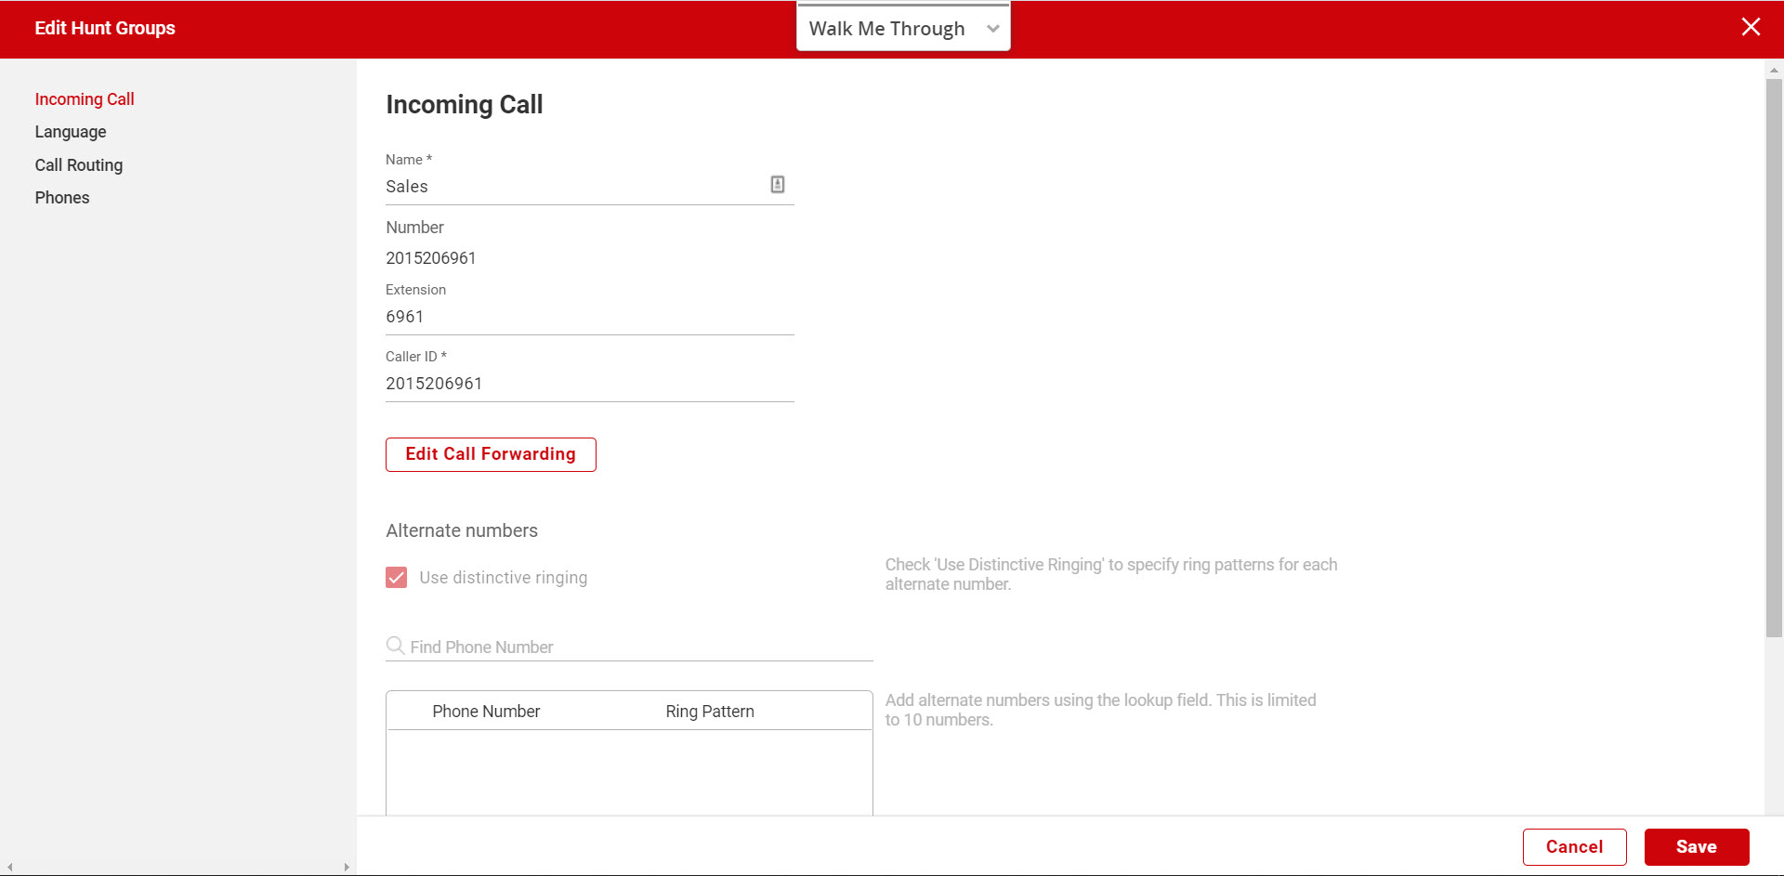Click the Edit Hunt Groups title
Viewport: 1784px width, 876px height.
pyautogui.click(x=105, y=28)
